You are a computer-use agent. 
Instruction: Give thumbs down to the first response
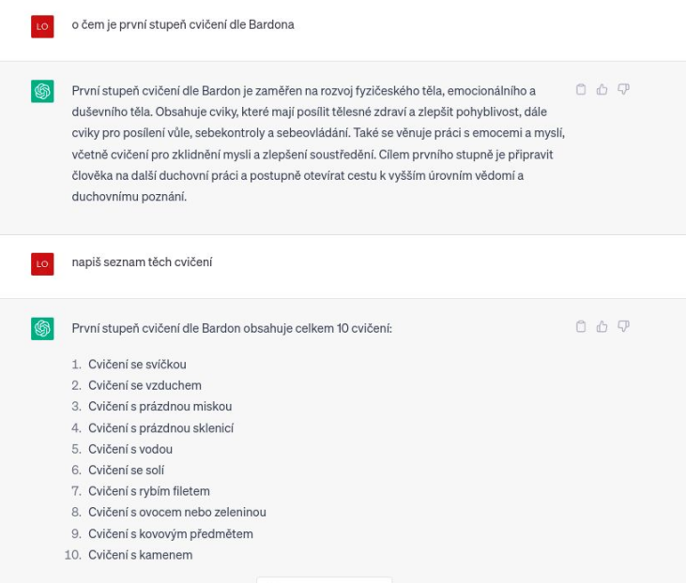[622, 90]
